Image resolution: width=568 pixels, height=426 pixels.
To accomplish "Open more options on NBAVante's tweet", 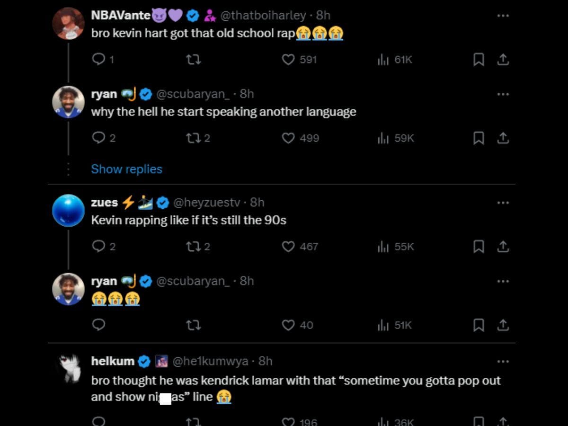I will pyautogui.click(x=503, y=16).
